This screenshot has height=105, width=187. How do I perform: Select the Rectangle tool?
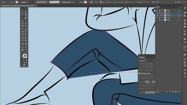(x=22, y=23)
